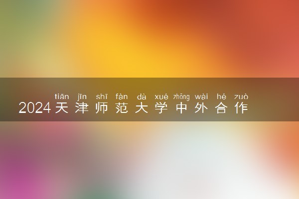
Task: Click the pinyin label jīn
Action: 82,97
